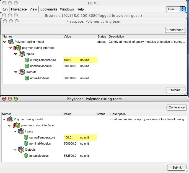Image resolution: width=189 pixels, height=173 pixels.
Task: Click nominalModulus cube icon in lower playspace
Action: (x=26, y=143)
